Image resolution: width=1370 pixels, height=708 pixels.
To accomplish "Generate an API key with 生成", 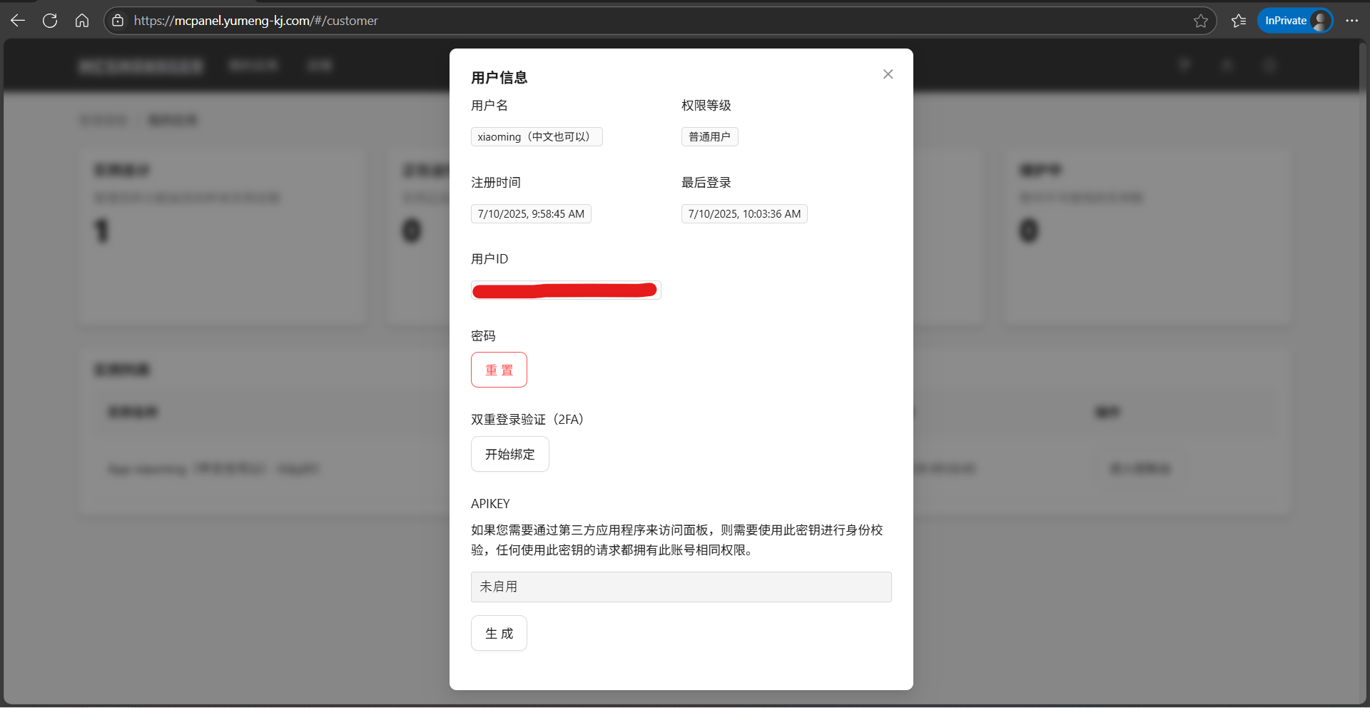I will (x=499, y=633).
